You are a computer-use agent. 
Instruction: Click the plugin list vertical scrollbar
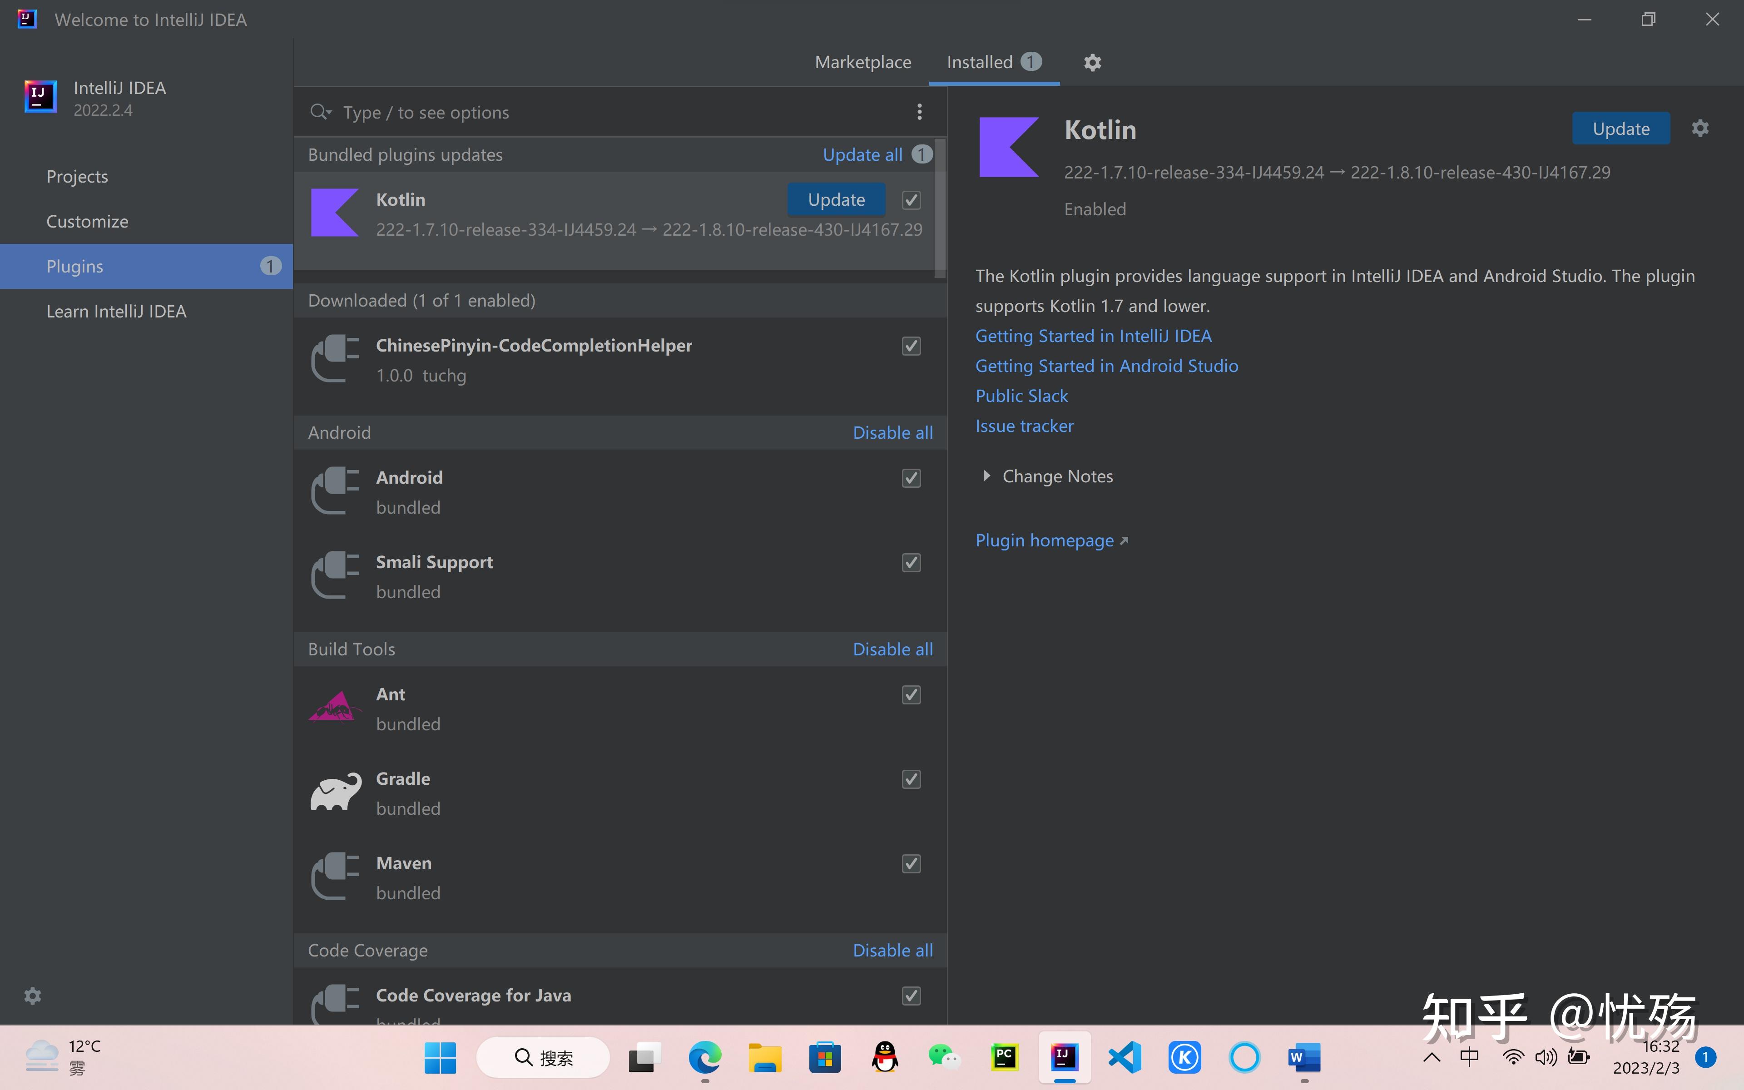point(940,209)
